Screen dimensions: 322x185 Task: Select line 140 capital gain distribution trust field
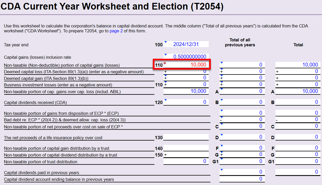tap(186, 148)
